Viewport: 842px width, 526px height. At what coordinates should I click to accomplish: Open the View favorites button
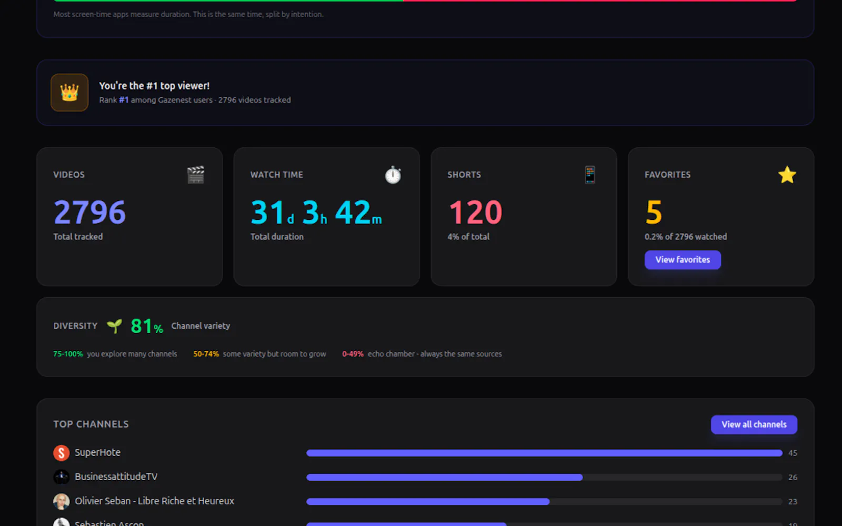point(683,260)
